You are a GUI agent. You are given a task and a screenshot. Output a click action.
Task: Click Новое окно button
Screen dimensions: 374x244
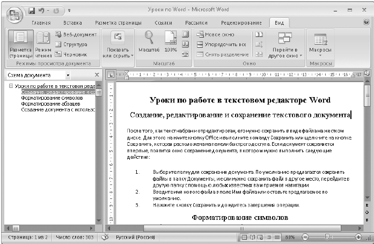coord(215,34)
